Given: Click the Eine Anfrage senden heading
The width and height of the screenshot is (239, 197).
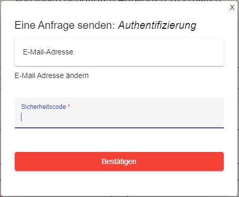Looking at the screenshot, I should point(65,25).
